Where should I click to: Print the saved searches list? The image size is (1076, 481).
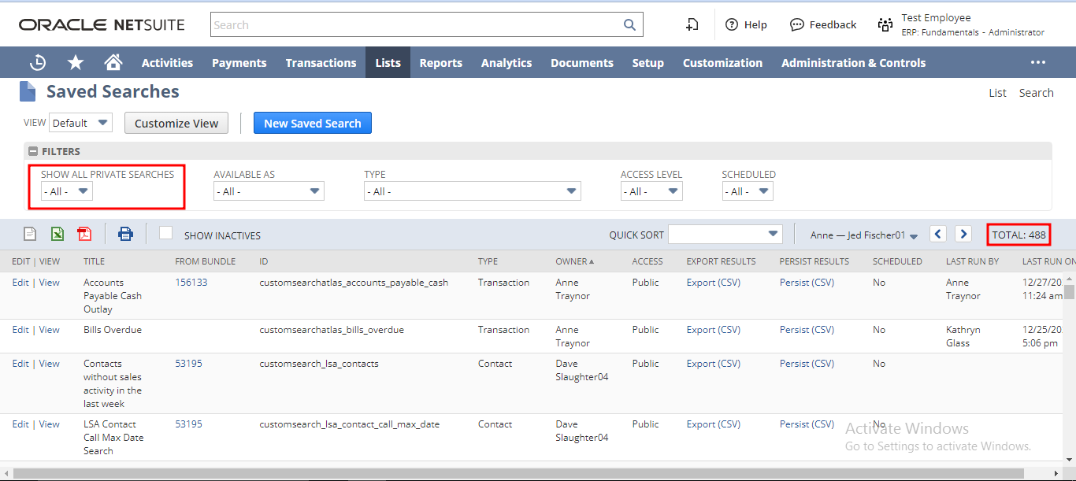pyautogui.click(x=125, y=234)
